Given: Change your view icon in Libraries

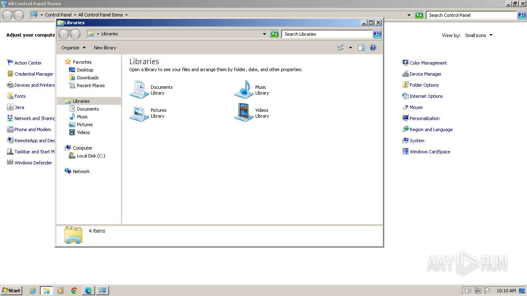Looking at the screenshot, I should (340, 48).
